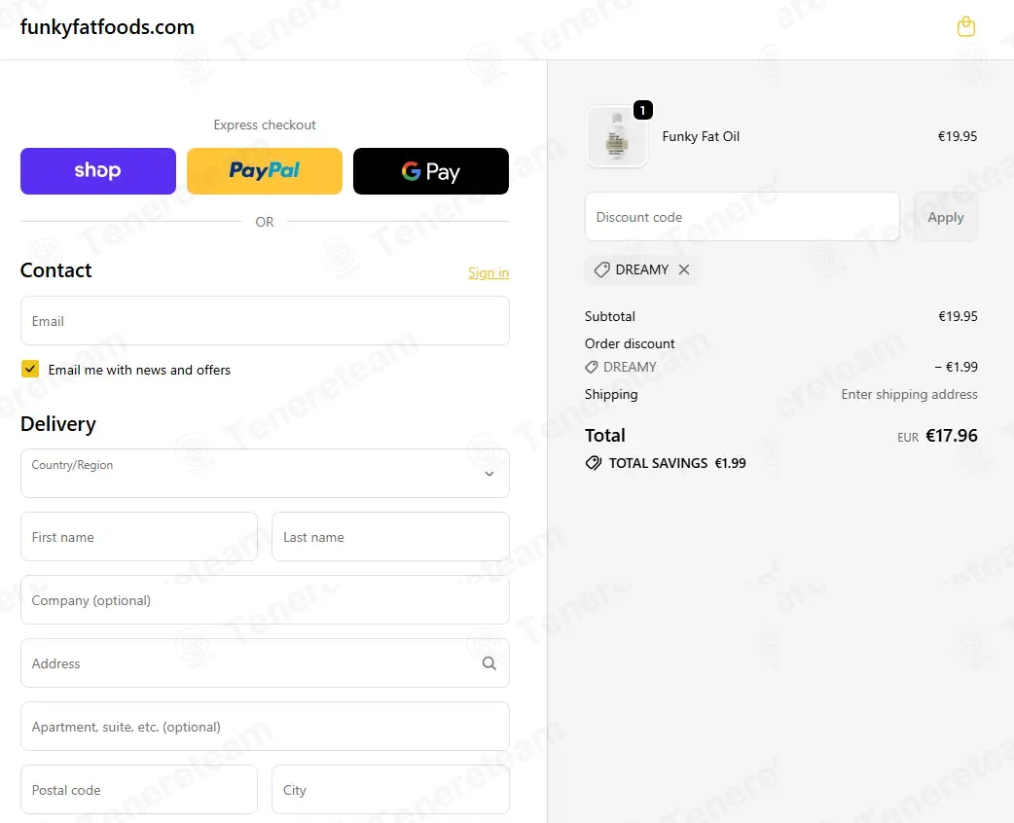1014x823 pixels.
Task: Focus the Discount code field
Action: click(742, 217)
